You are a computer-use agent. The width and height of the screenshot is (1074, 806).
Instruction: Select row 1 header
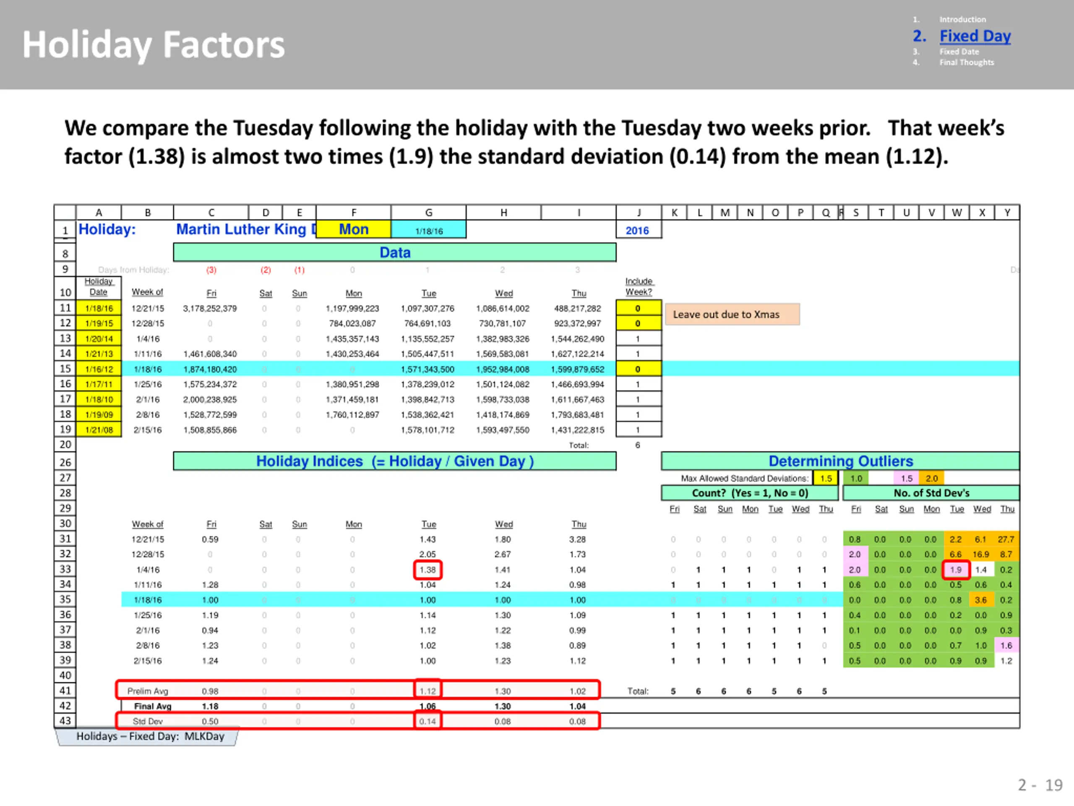tap(65, 230)
